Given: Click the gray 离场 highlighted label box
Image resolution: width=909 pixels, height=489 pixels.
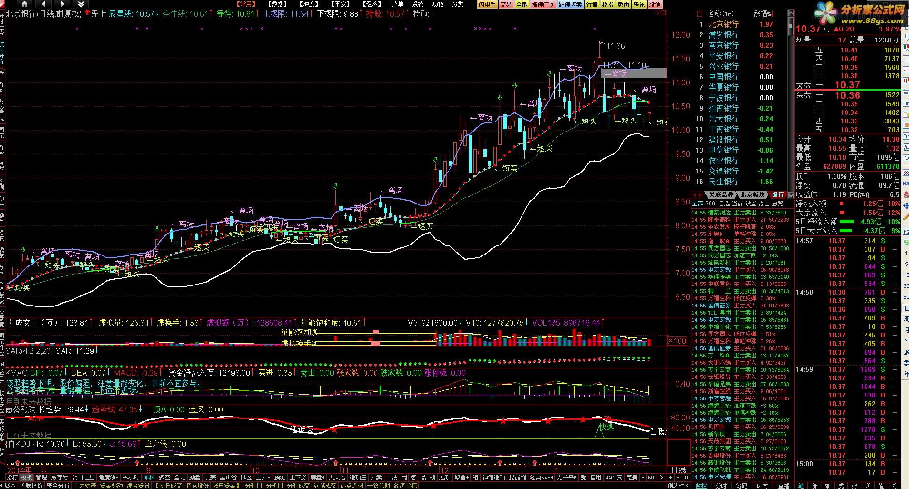Looking at the screenshot, I should 634,73.
